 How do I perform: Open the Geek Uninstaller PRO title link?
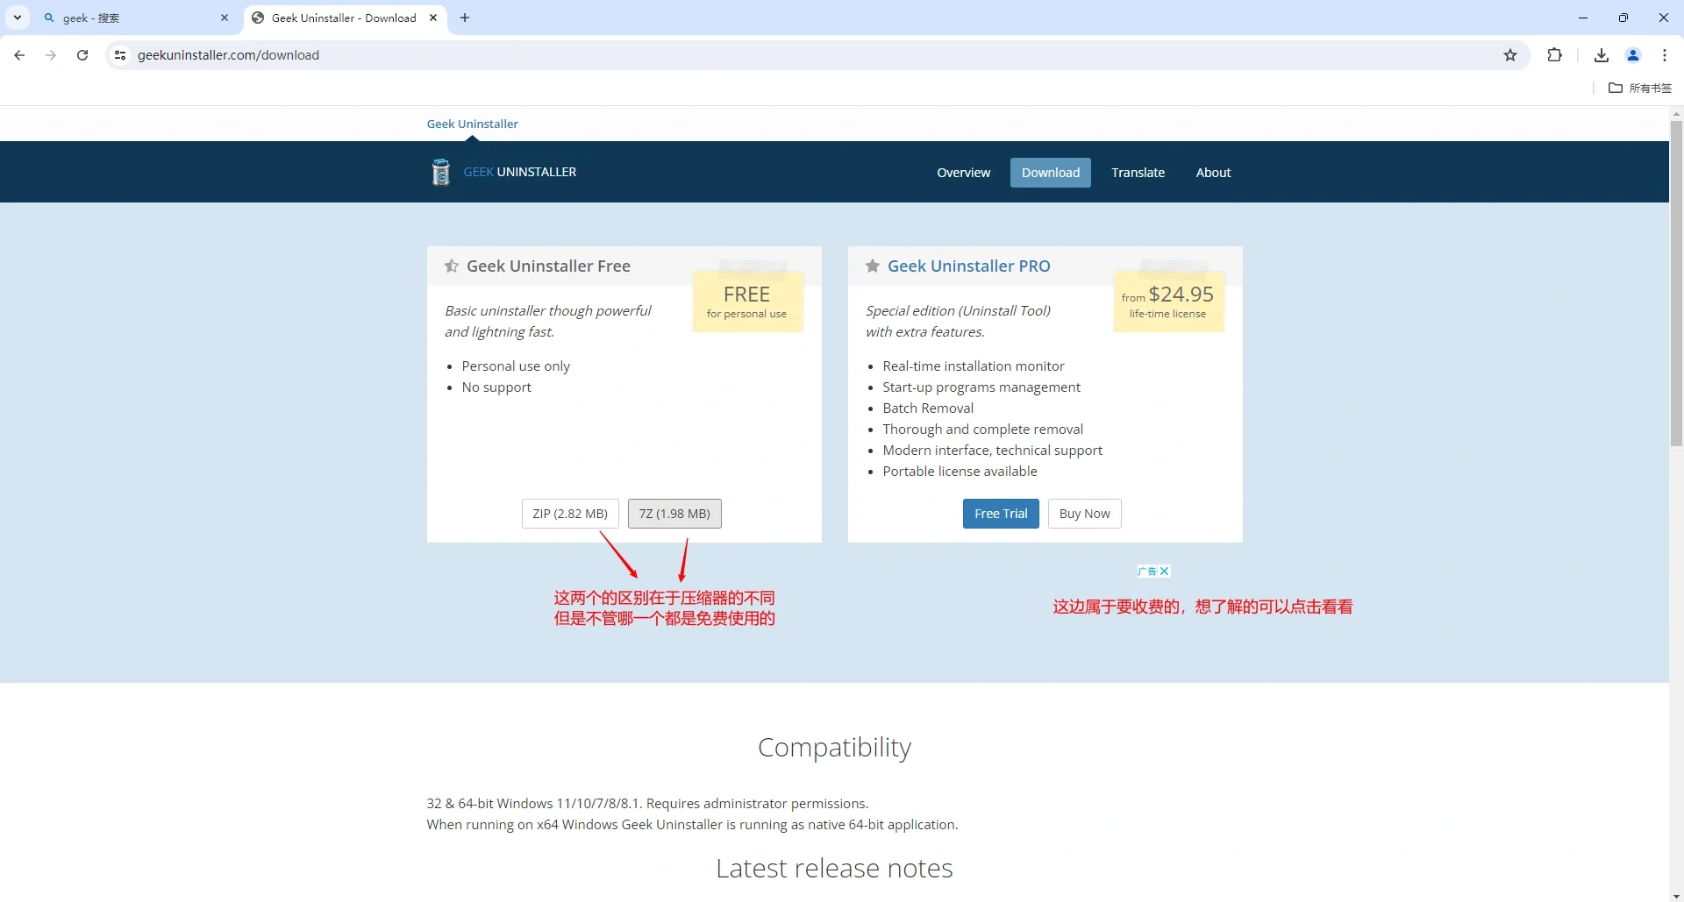pos(968,266)
